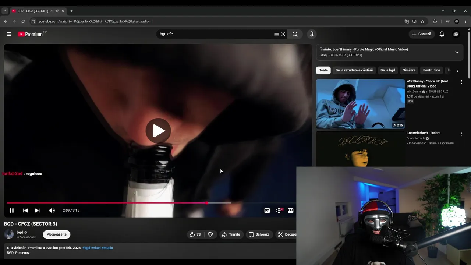Image resolution: width=471 pixels, height=265 pixels.
Task: Dislike the video
Action: pos(210,234)
